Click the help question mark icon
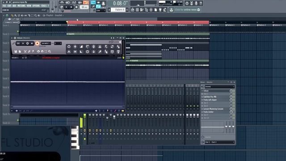Viewport: 286px width, 161px height. [201, 3]
